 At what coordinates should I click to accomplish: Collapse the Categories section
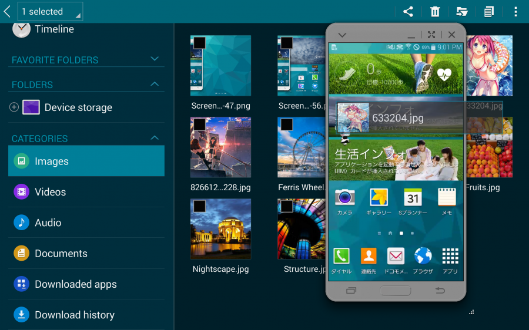click(155, 138)
